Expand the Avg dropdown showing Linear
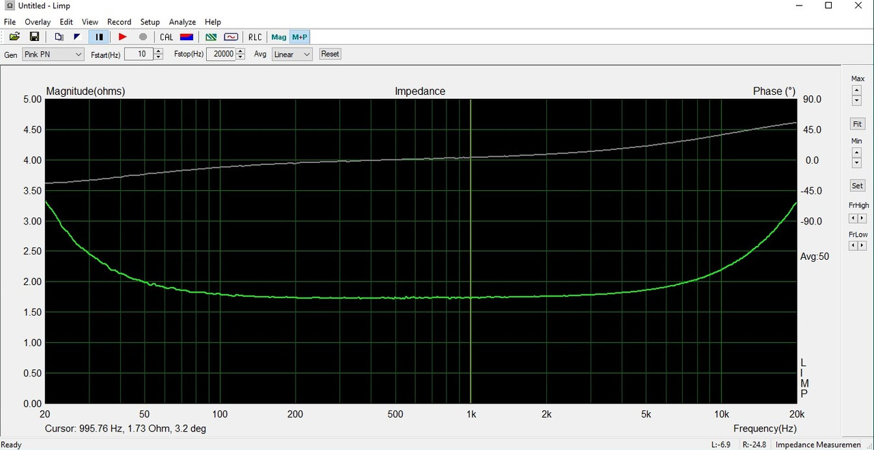The height and width of the screenshot is (450, 874). [x=292, y=55]
